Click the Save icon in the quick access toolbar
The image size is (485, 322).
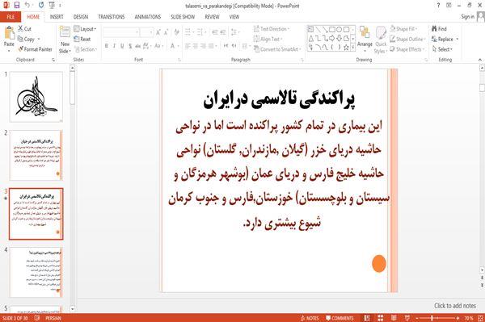click(x=17, y=6)
